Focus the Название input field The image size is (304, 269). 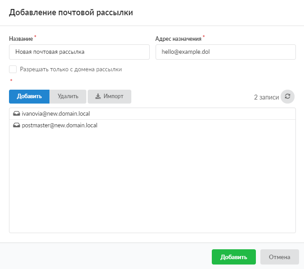click(x=79, y=52)
